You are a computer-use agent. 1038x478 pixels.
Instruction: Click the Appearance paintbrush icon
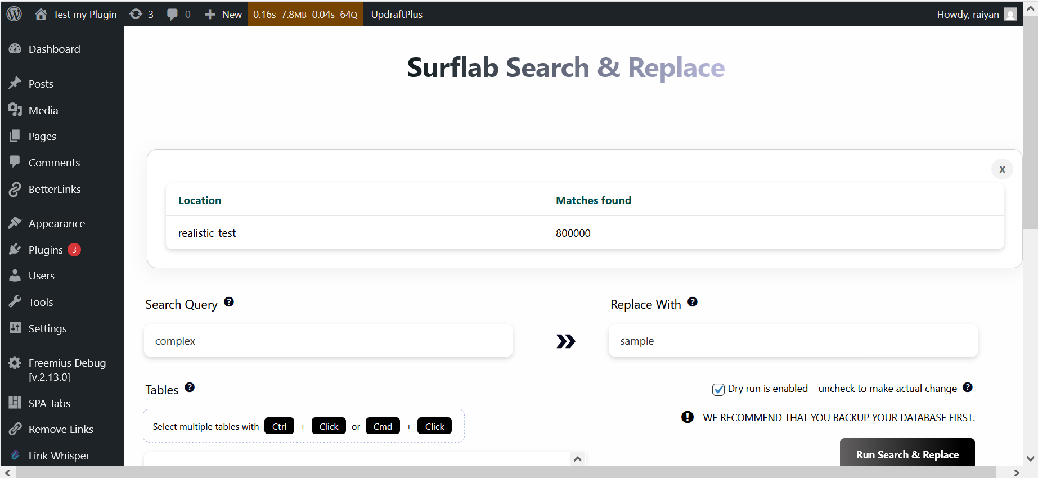(x=15, y=223)
